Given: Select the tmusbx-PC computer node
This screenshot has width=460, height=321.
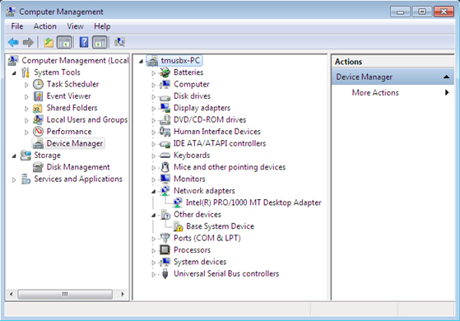Looking at the screenshot, I should 180,60.
